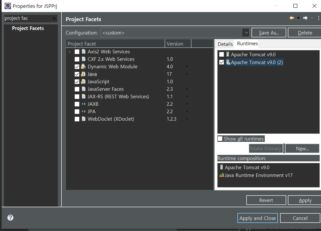This screenshot has width=321, height=231.
Task: Enable the JAX-RS (REST Web Services) checkbox
Action: (77, 97)
